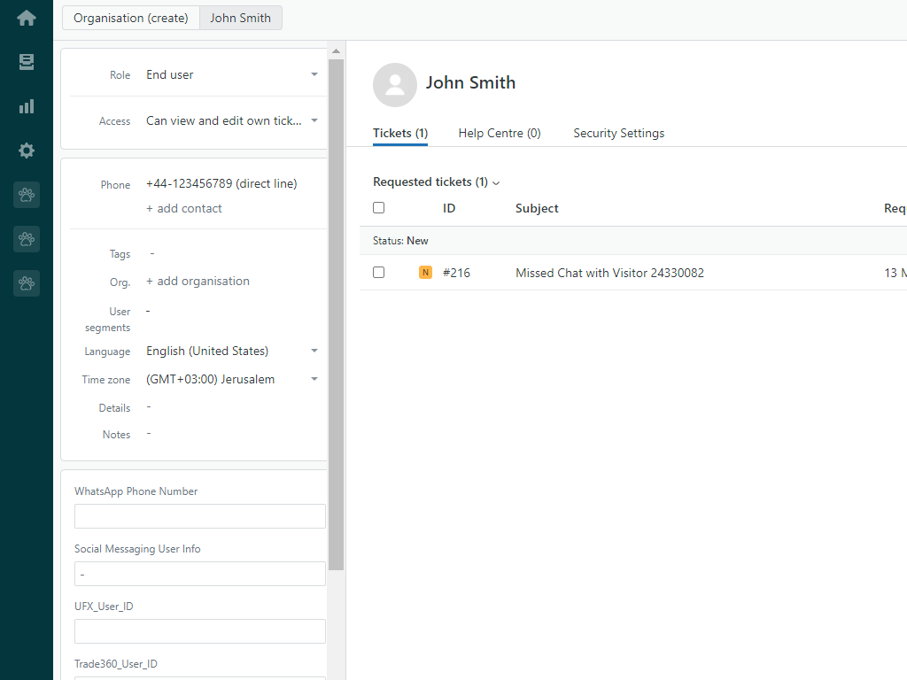The height and width of the screenshot is (680, 907).
Task: Open the Views icon in the sidebar
Action: click(27, 62)
